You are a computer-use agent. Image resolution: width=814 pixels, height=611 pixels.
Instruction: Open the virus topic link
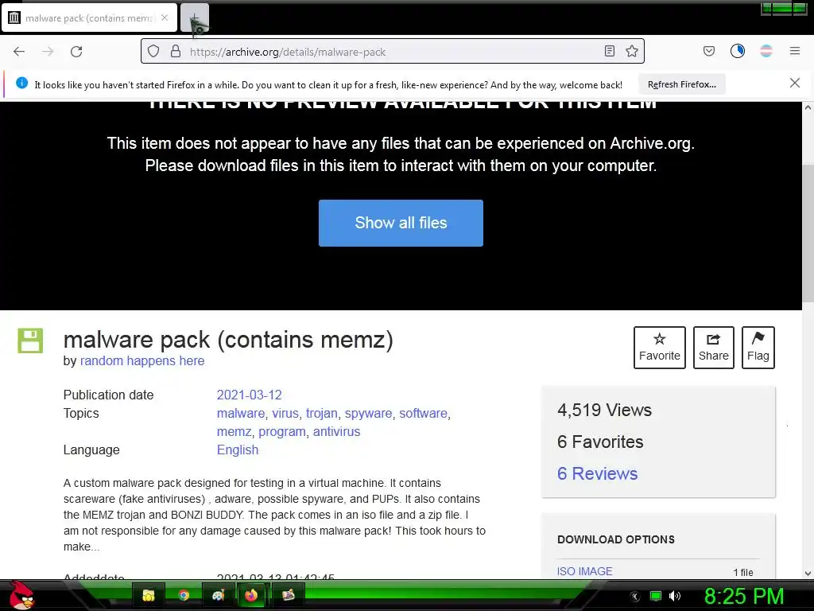pos(285,413)
